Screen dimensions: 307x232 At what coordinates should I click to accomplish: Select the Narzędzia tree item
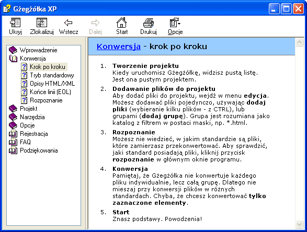(x=32, y=117)
